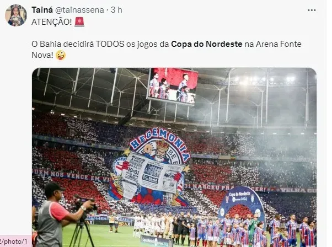Click the jumbotron screen in the photo
332x247 pixels.
[x=173, y=87]
